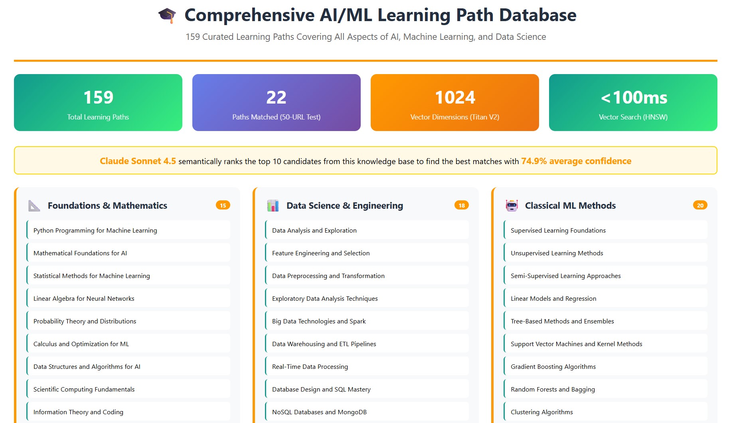Open NoSQL Databases and MongoDB
Image resolution: width=733 pixels, height=423 pixels.
tap(367, 412)
